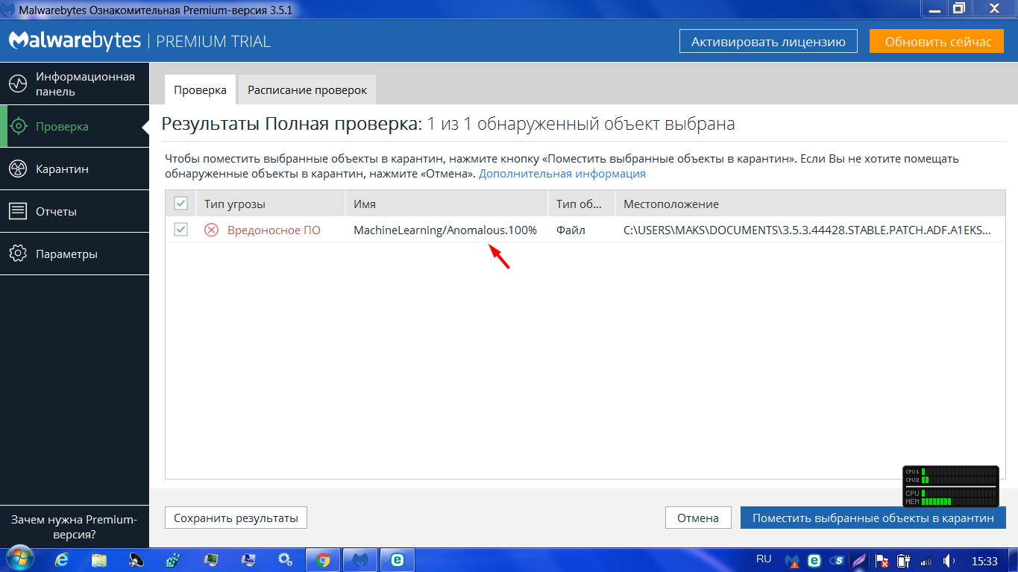
Task: Sort by the Имя column header
Action: (x=446, y=204)
